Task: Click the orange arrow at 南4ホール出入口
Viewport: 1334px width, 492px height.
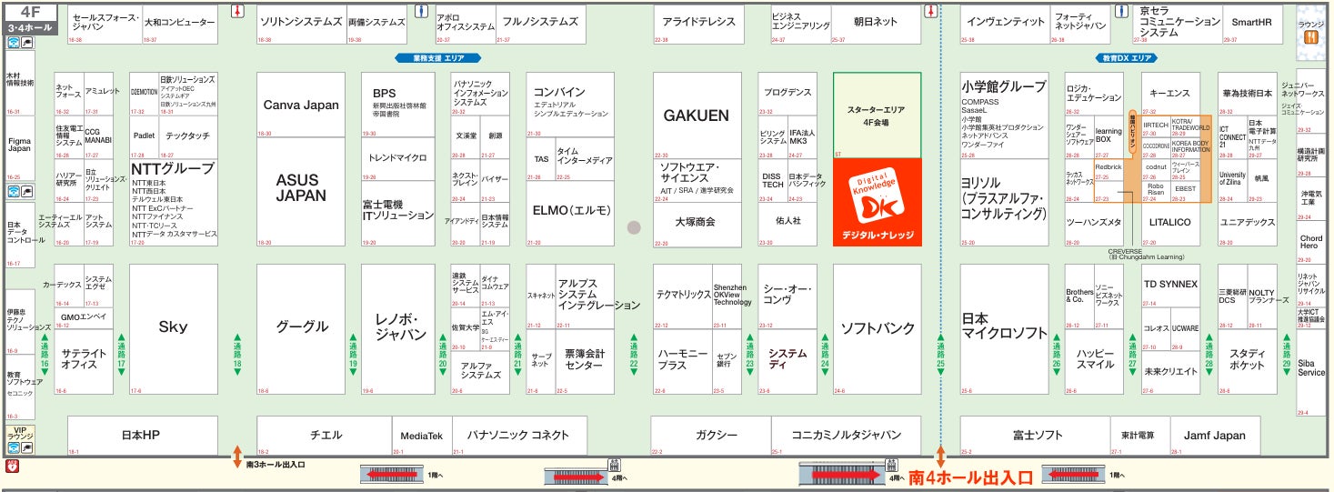Action: (941, 457)
